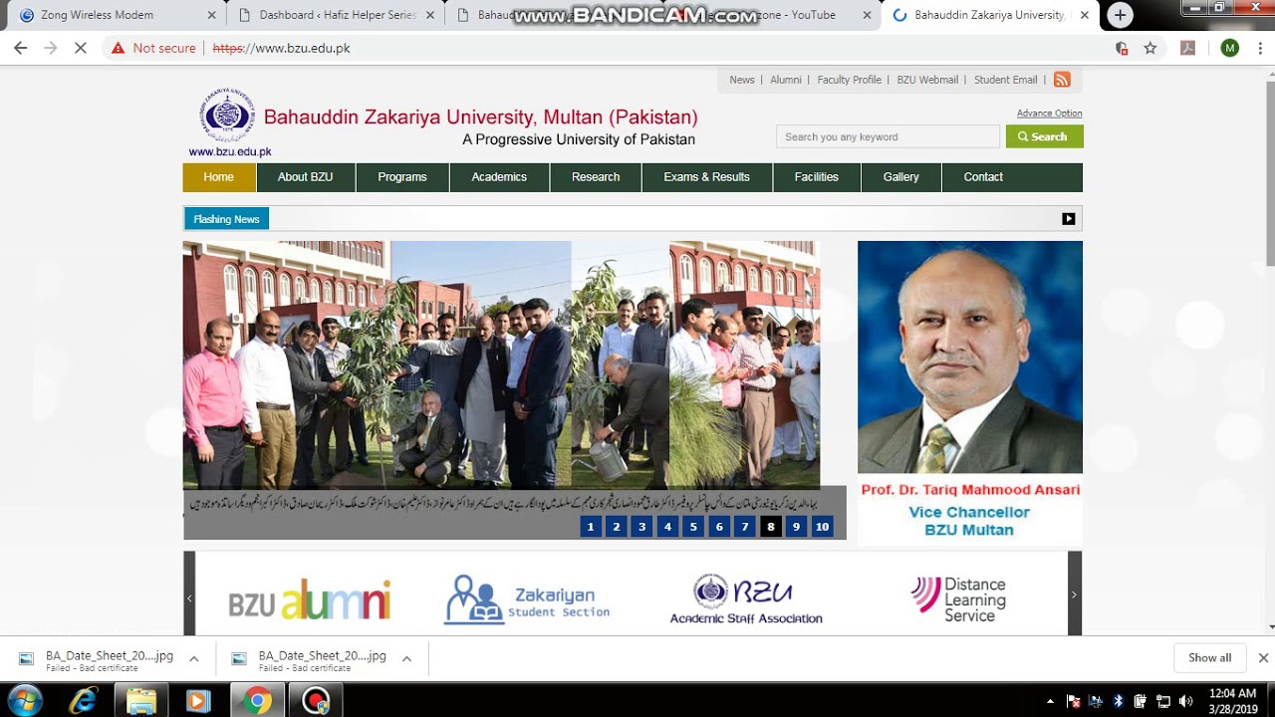Bookmark this page with the star icon
1275x717 pixels.
1150,48
